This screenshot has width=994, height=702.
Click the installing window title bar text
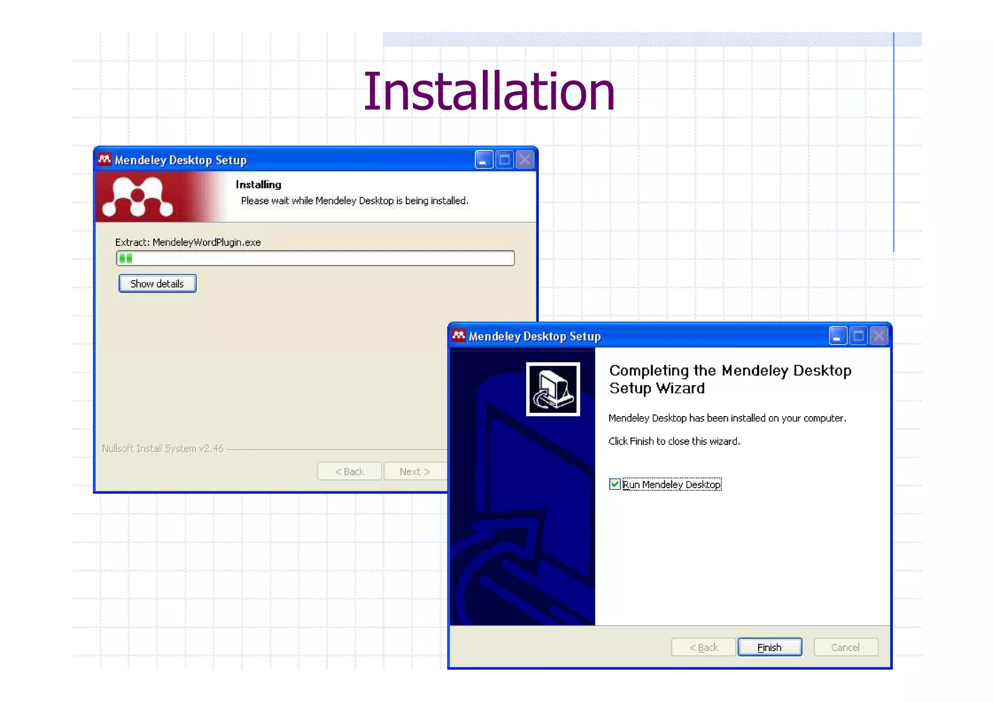tap(181, 160)
